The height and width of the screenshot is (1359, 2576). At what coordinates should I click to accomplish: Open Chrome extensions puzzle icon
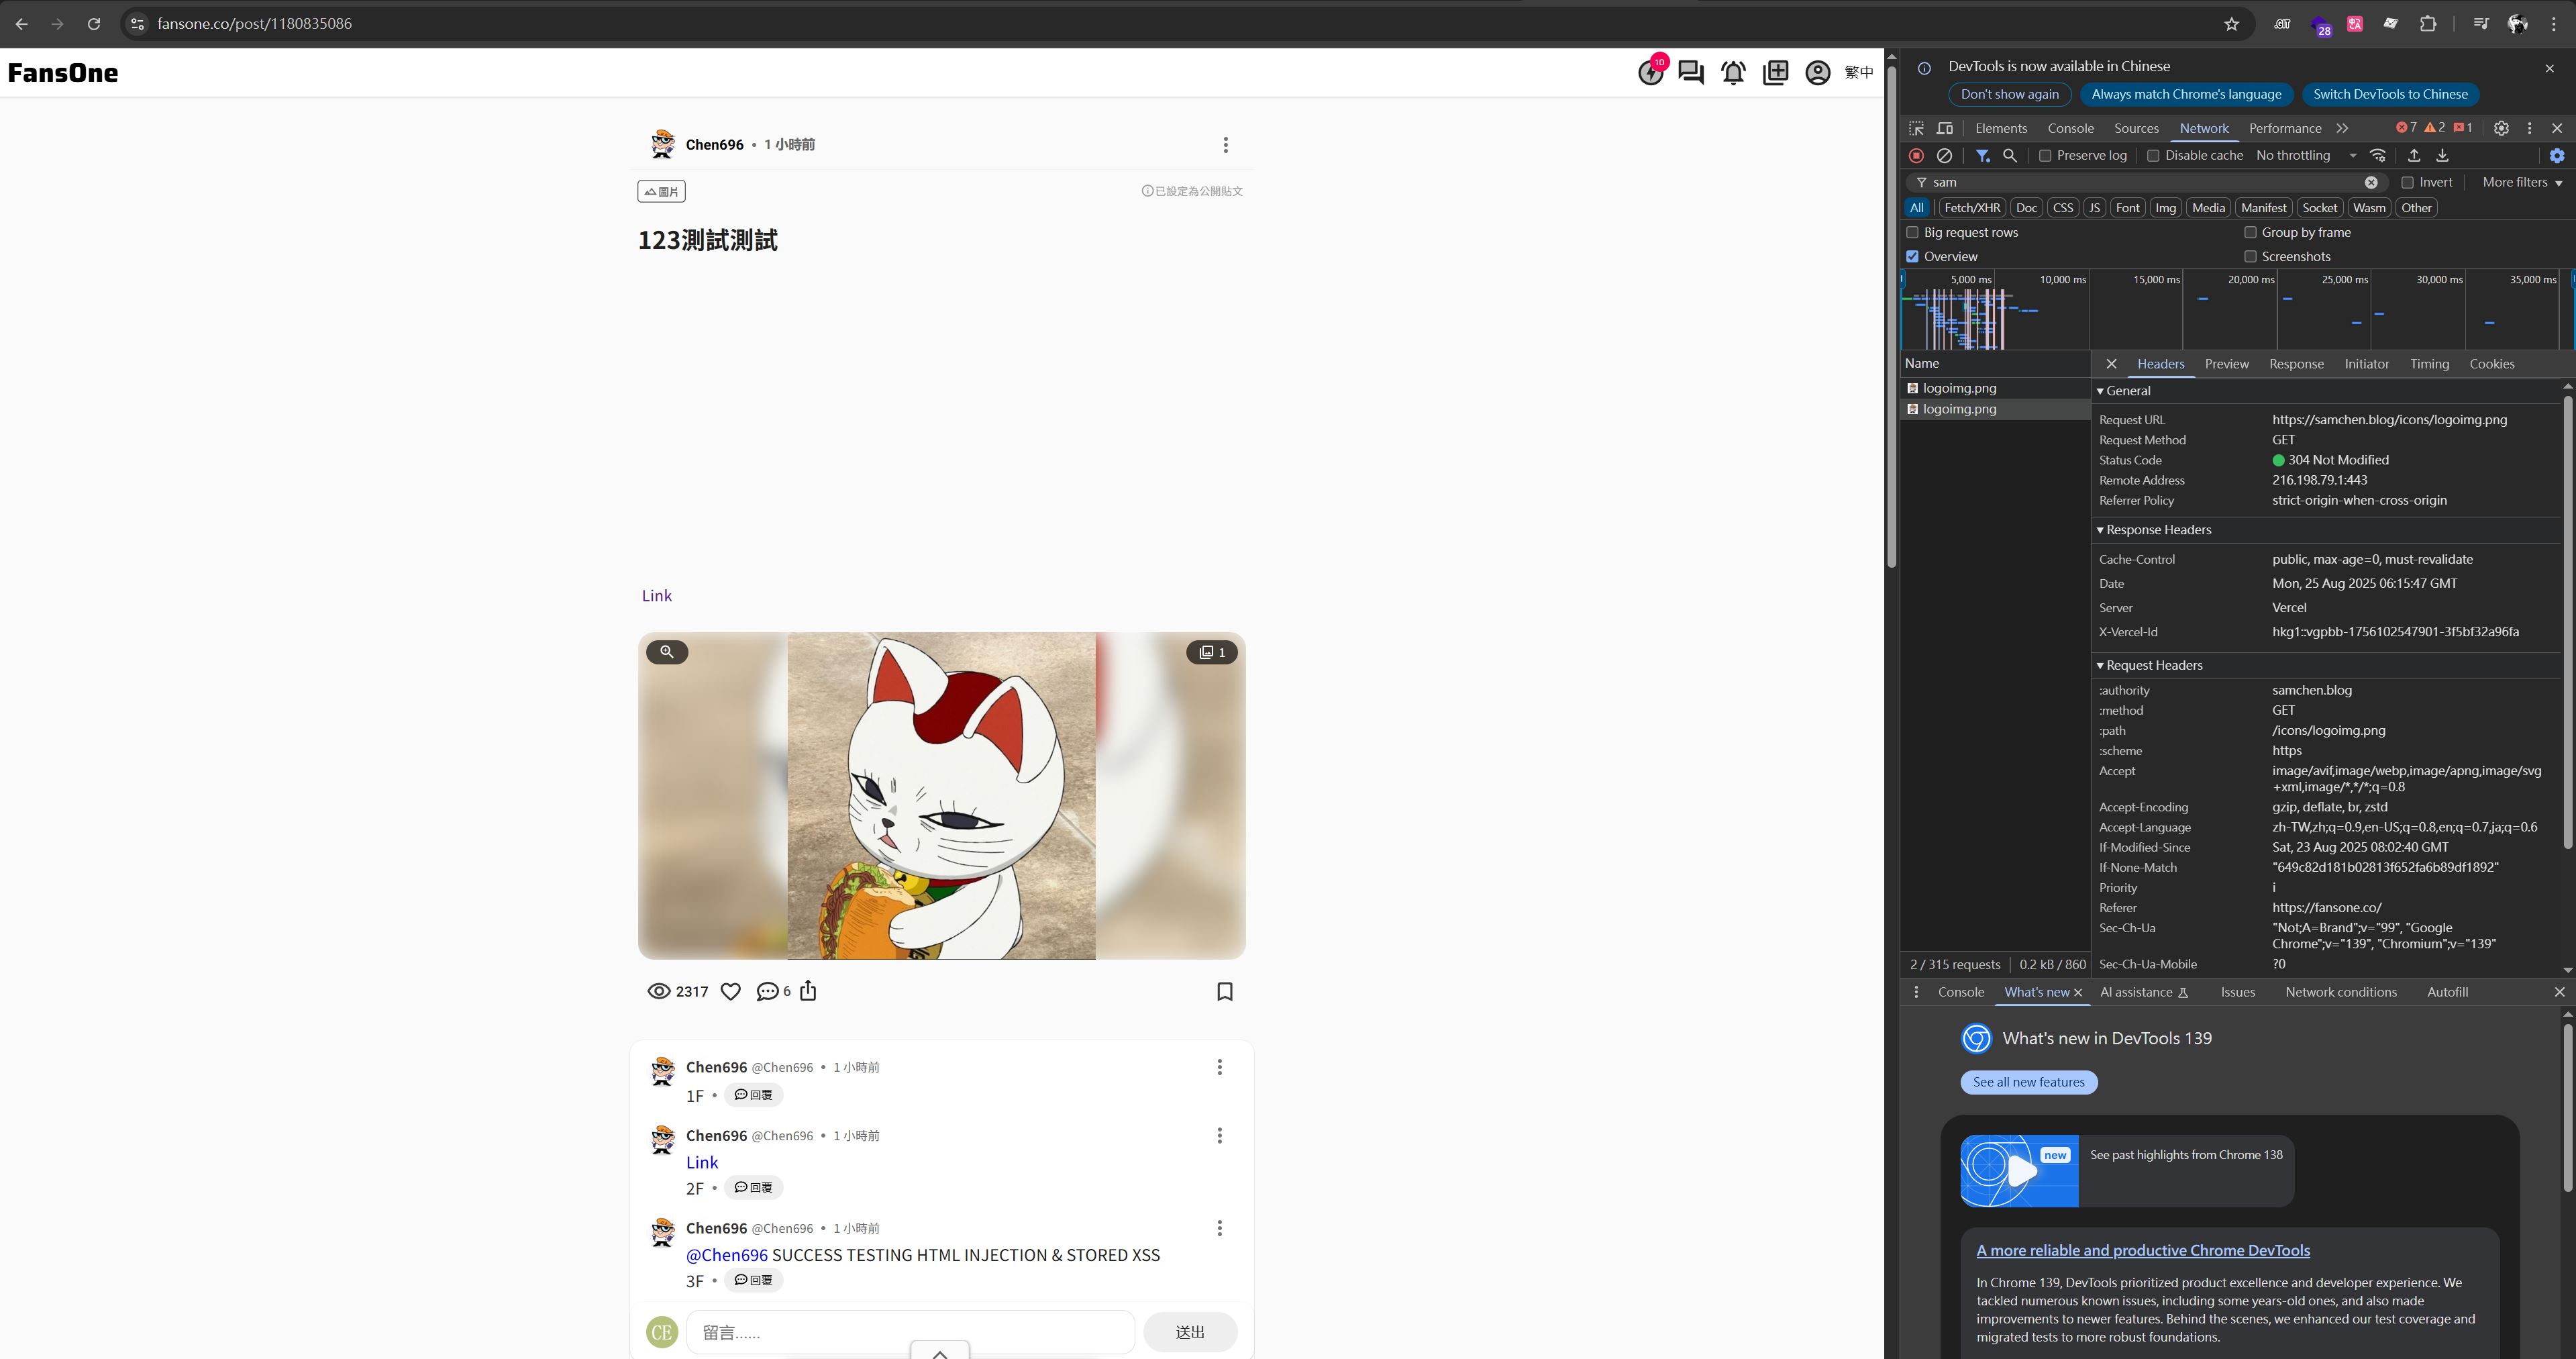pos(2428,24)
